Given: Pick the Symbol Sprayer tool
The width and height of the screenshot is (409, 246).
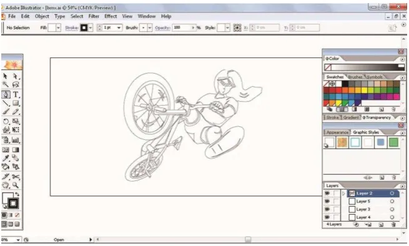Looking at the screenshot, I should tap(6, 140).
